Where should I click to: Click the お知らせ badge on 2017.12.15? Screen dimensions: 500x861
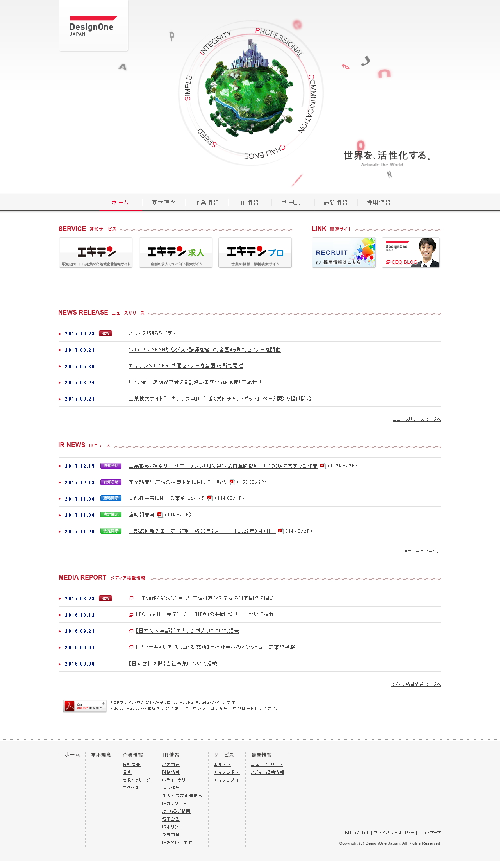click(111, 466)
